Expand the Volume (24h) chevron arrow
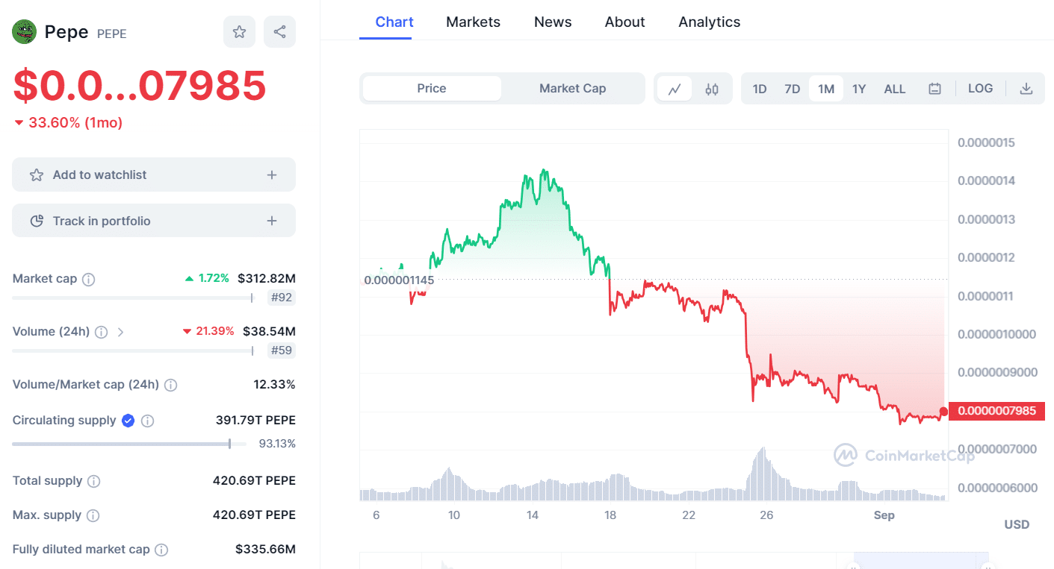This screenshot has height=569, width=1054. (120, 332)
